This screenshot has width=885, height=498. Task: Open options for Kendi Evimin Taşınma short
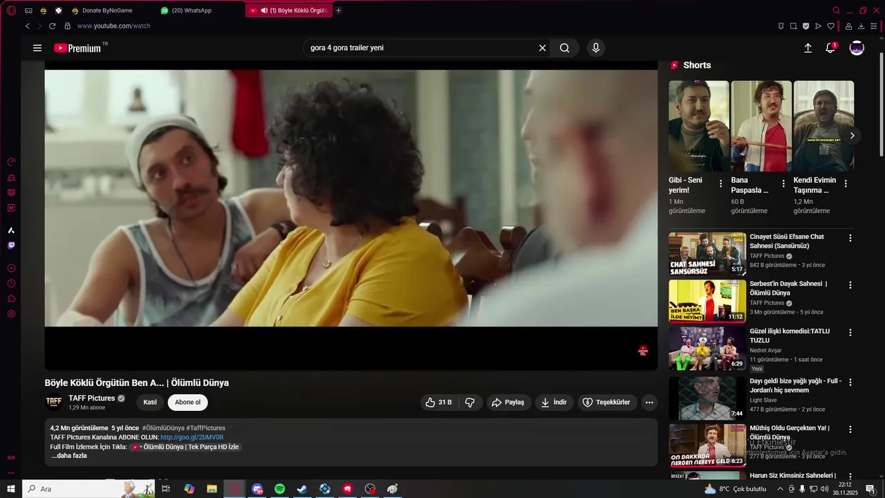coord(846,184)
